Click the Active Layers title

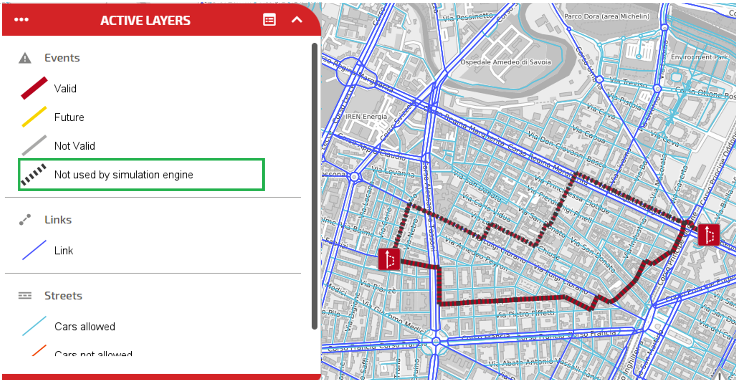[145, 20]
